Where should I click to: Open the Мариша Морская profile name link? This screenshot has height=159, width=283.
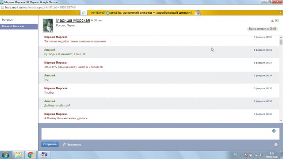pos(73,20)
